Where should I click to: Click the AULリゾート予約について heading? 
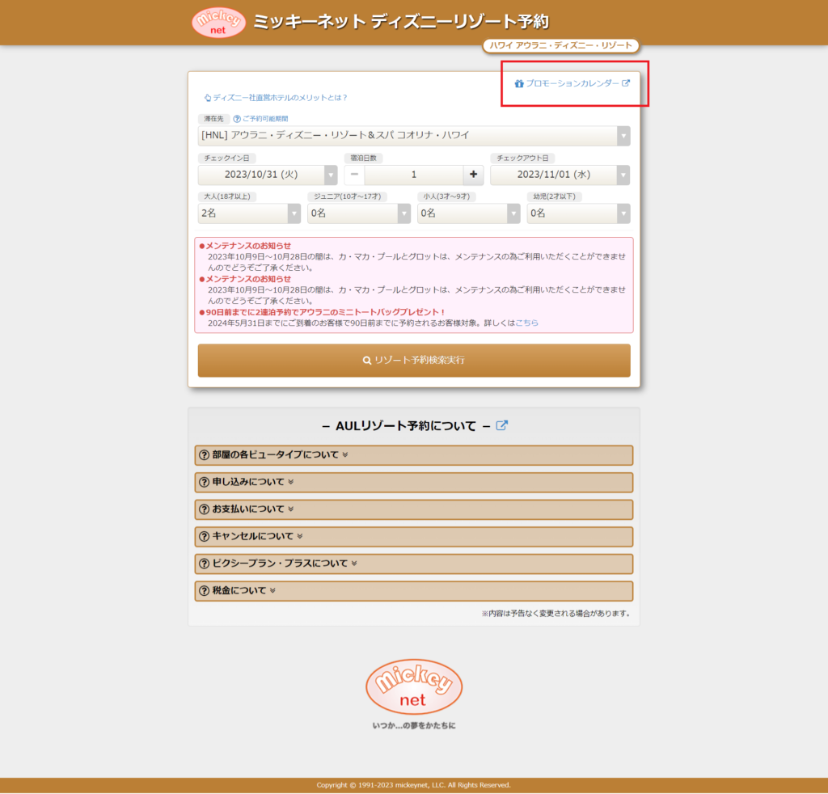coord(406,426)
